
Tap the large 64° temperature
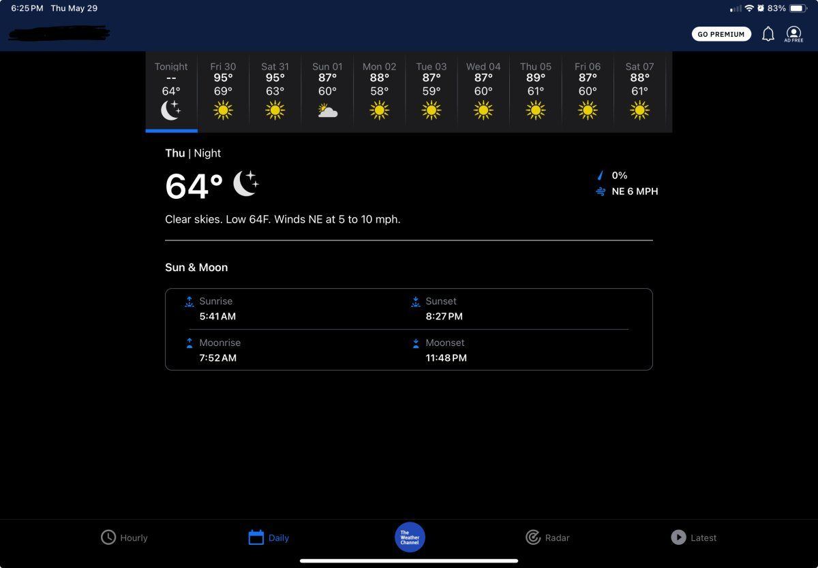pos(194,186)
